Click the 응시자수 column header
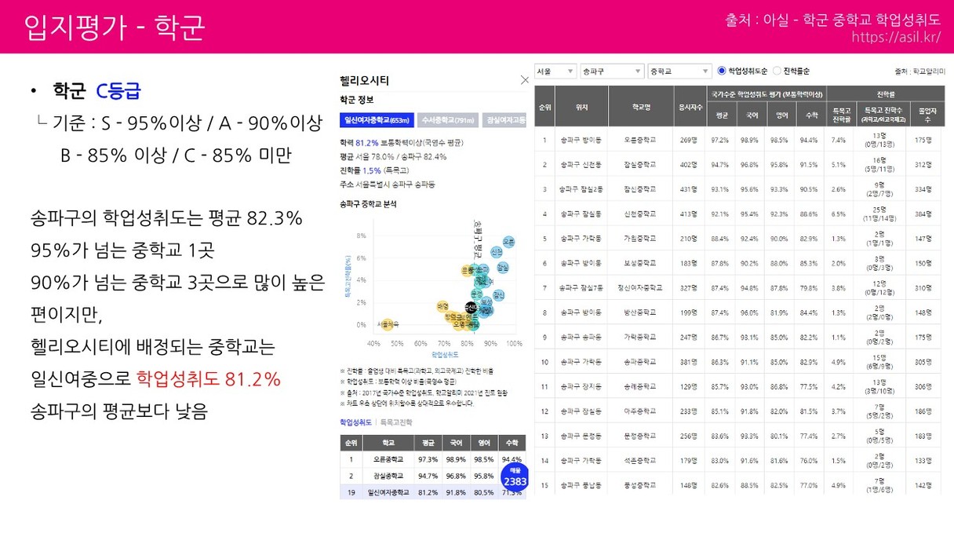The width and height of the screenshot is (954, 537). coord(689,106)
